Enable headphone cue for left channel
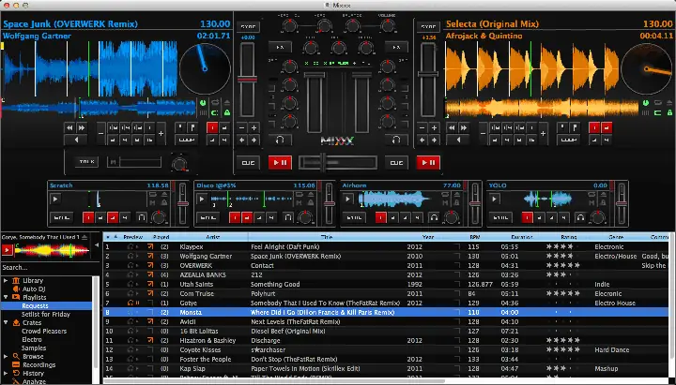 [x=280, y=140]
